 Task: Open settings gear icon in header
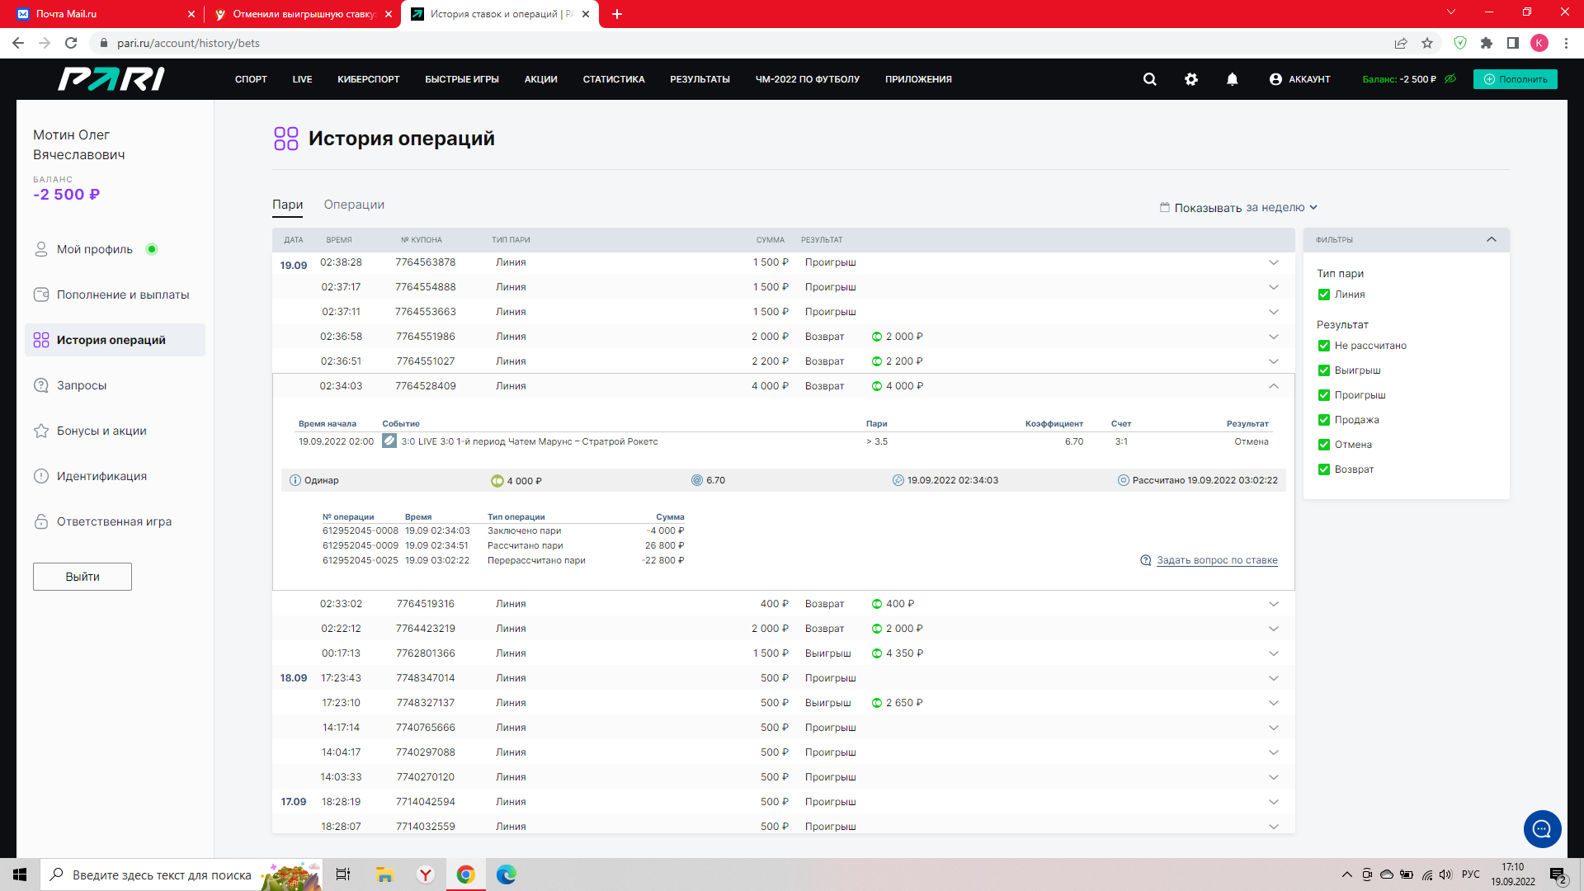(1190, 79)
